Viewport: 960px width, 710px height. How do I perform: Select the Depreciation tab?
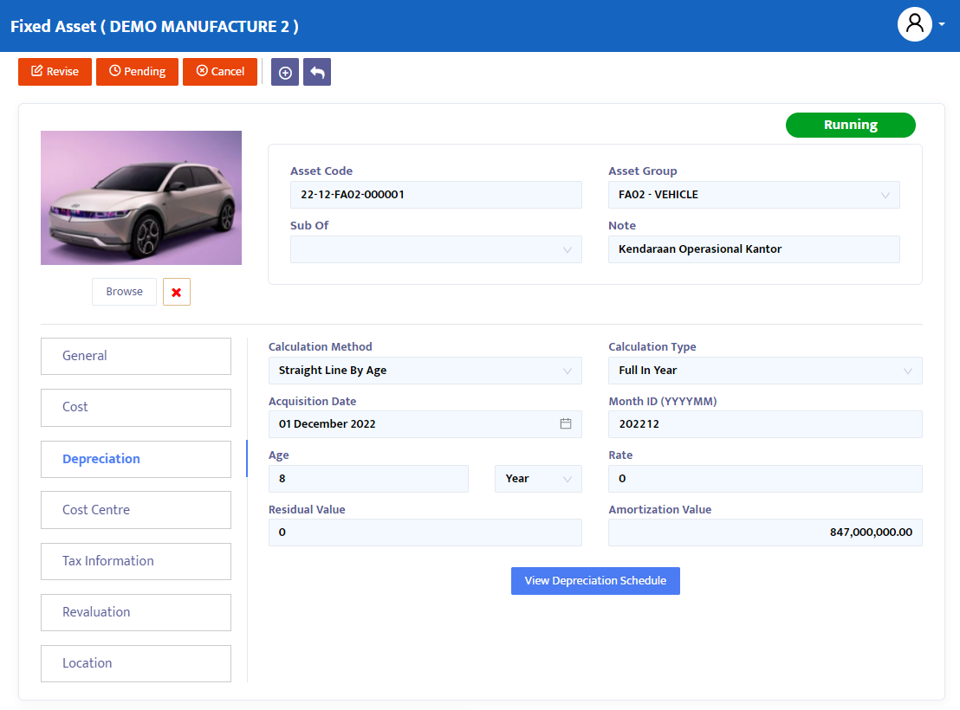coord(136,459)
